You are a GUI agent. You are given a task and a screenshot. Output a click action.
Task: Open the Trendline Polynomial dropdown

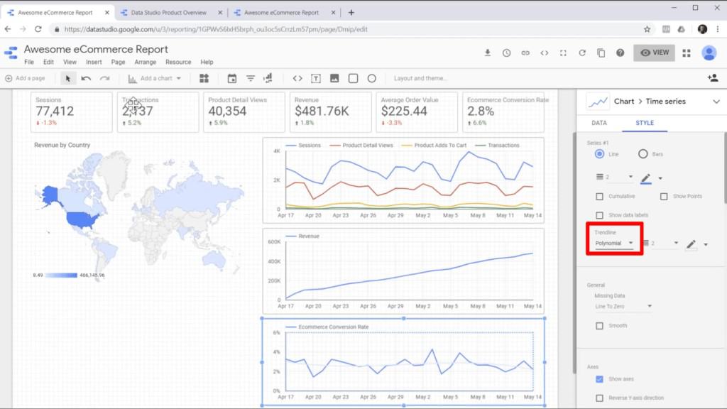pos(614,244)
